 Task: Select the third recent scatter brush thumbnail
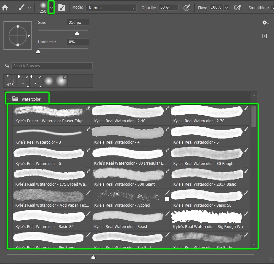click(x=36, y=81)
